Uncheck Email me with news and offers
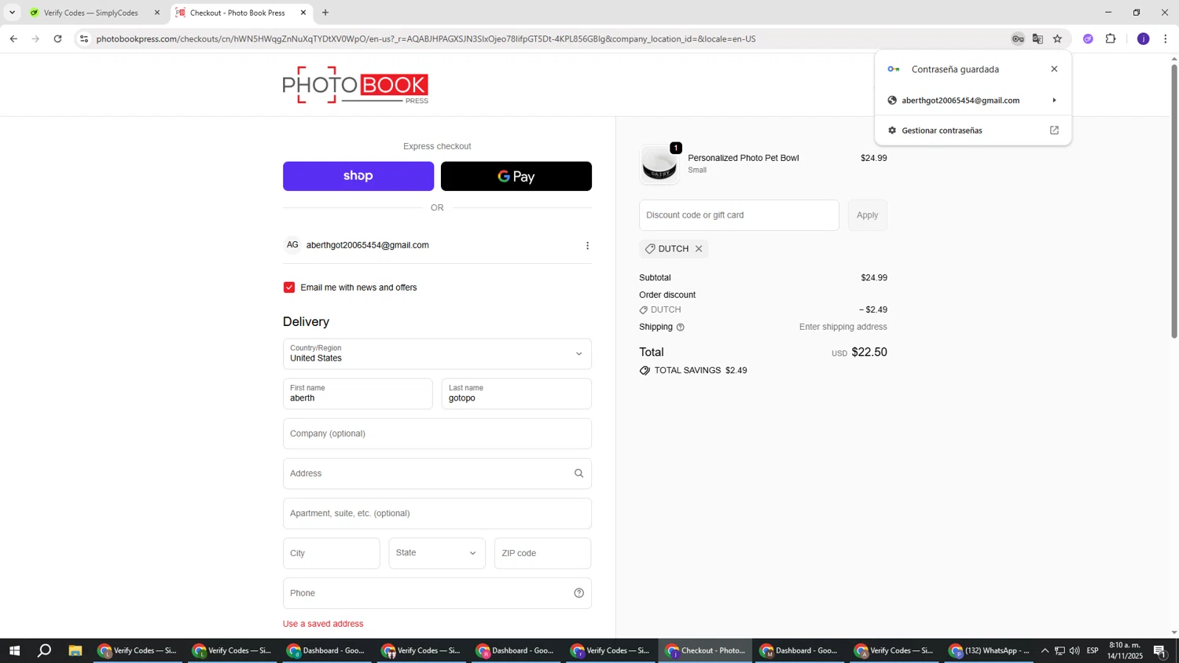The image size is (1179, 663). [x=289, y=288]
